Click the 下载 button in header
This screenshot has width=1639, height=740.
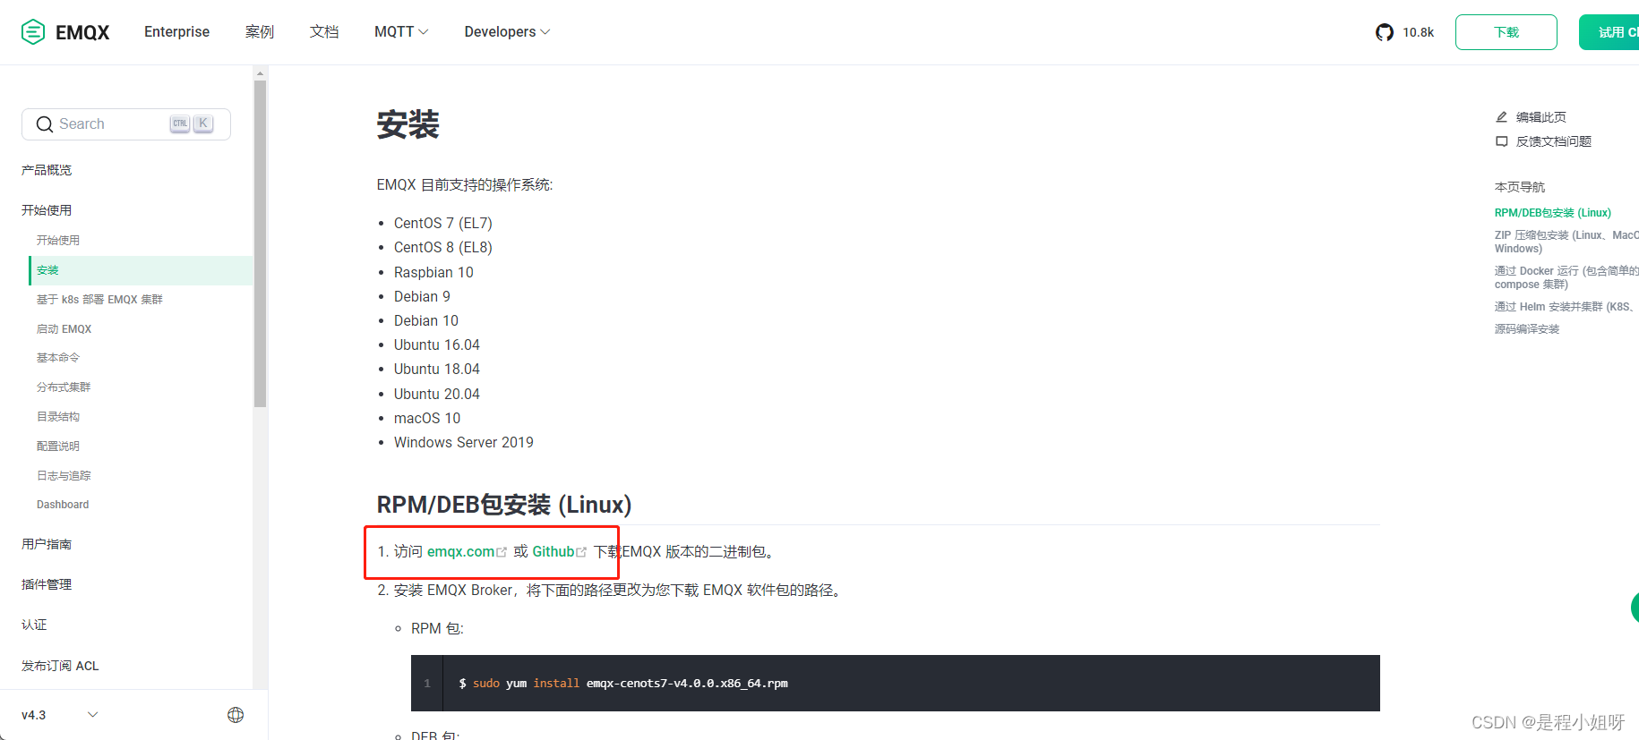tap(1506, 32)
